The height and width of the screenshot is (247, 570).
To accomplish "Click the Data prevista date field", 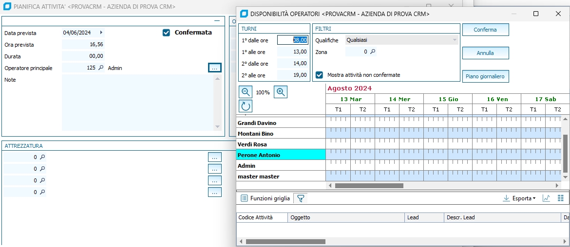I will click(x=80, y=32).
